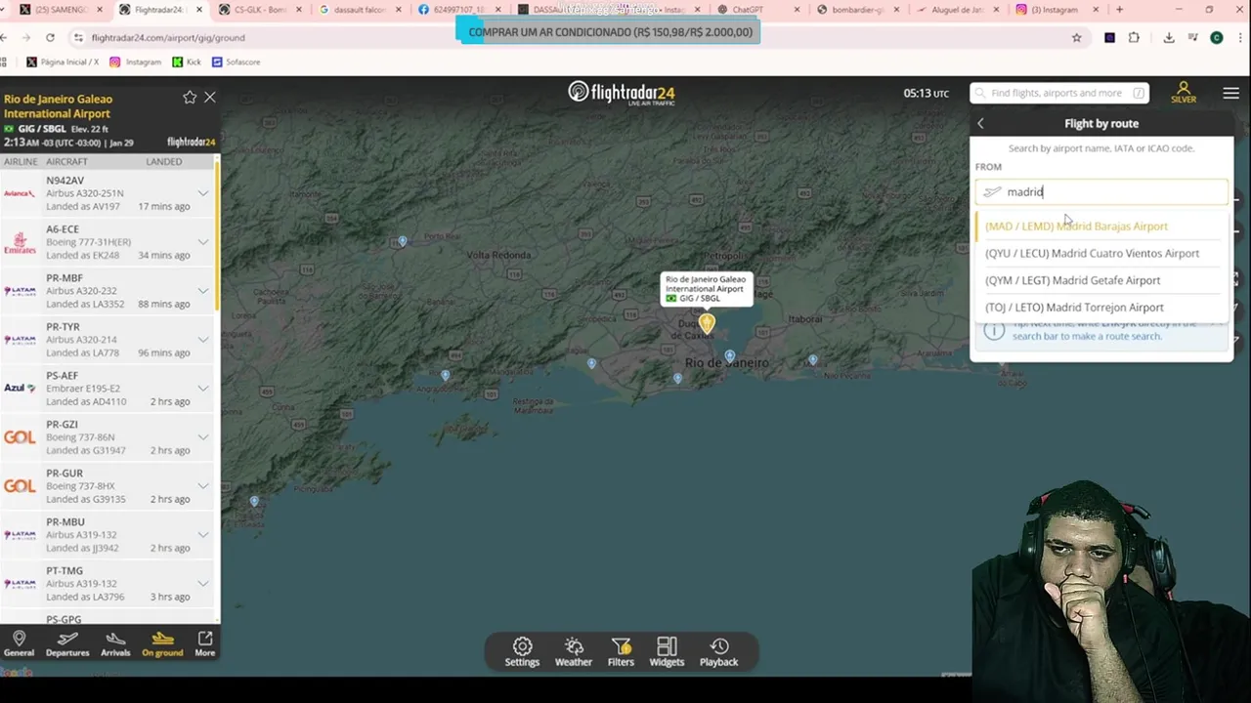Image resolution: width=1251 pixels, height=703 pixels.
Task: Select Madrid Barajas Airport suggestion
Action: (x=1100, y=227)
